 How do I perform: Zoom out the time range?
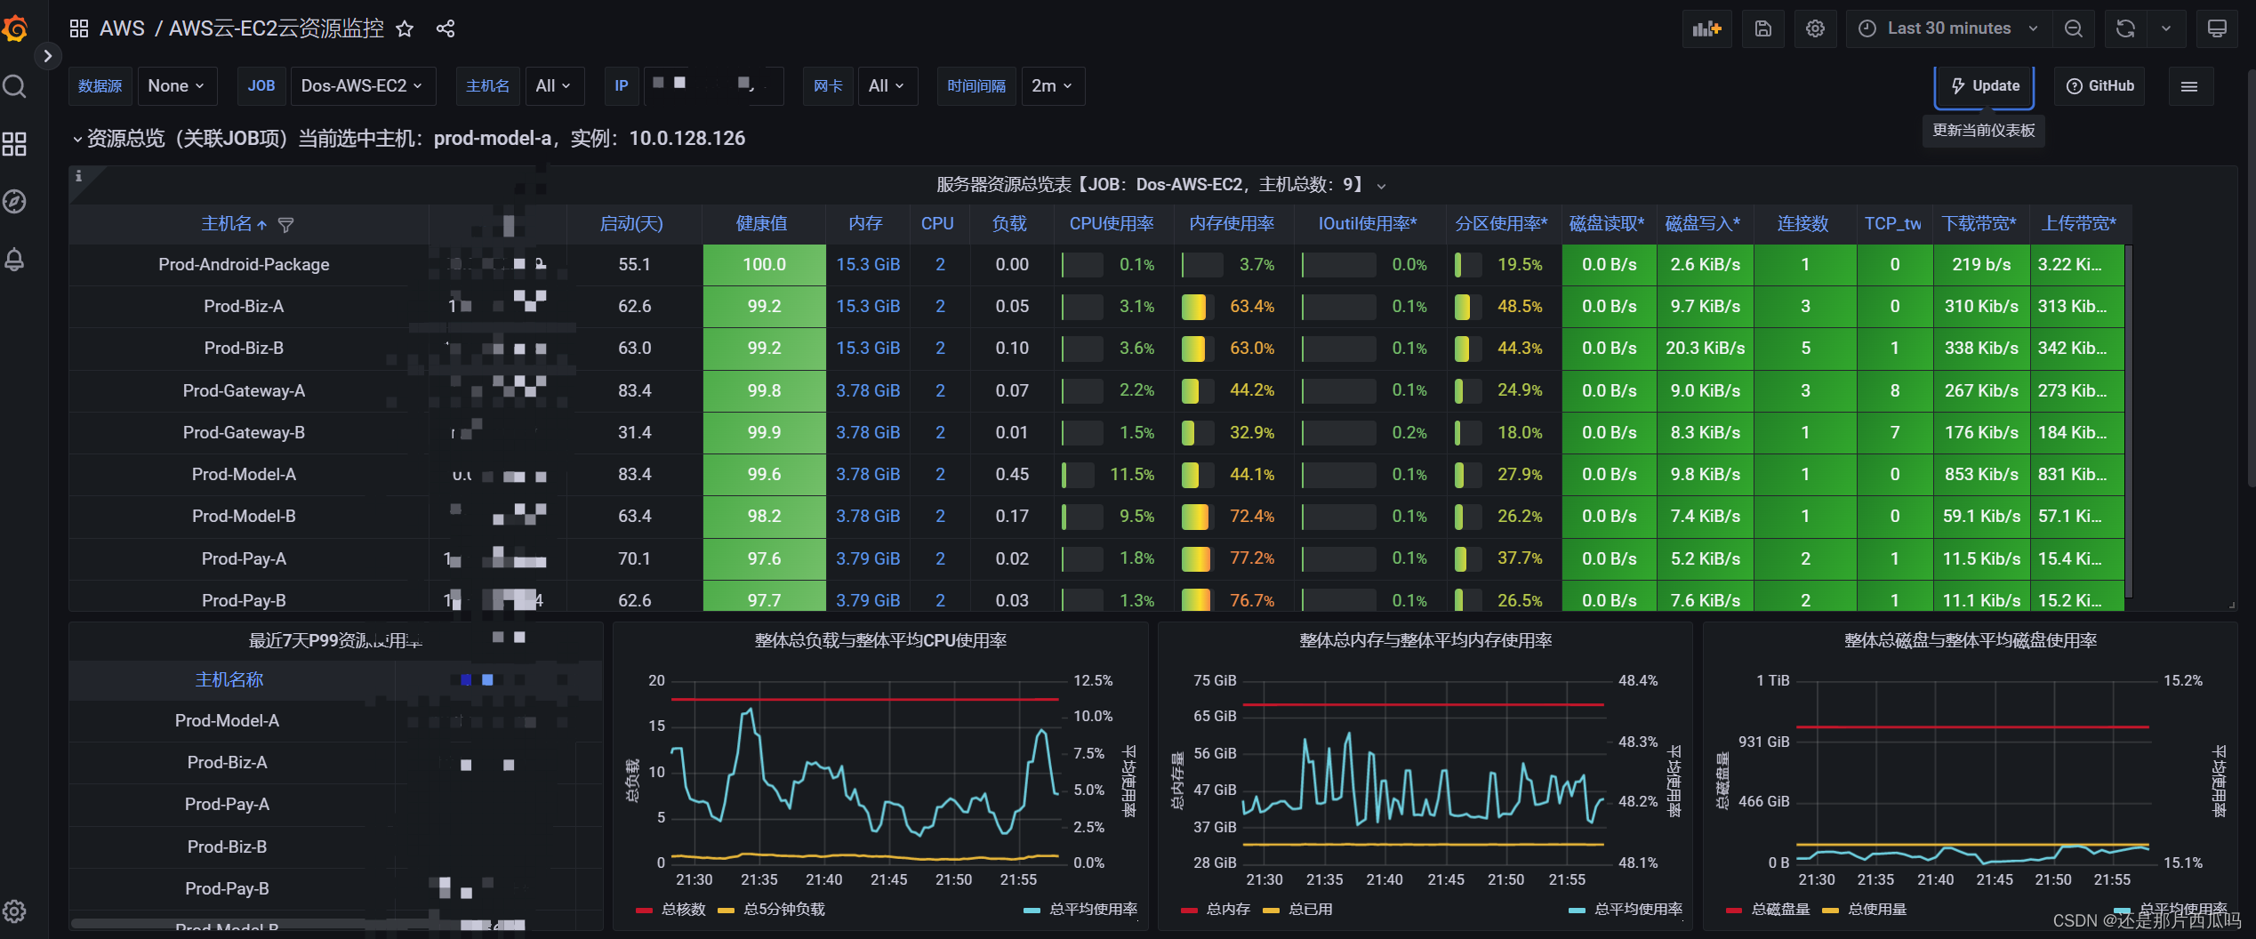2074,28
